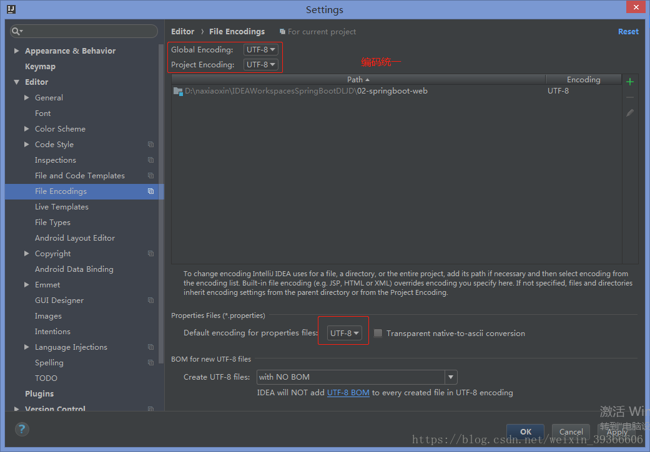Click the help question mark icon

point(22,429)
